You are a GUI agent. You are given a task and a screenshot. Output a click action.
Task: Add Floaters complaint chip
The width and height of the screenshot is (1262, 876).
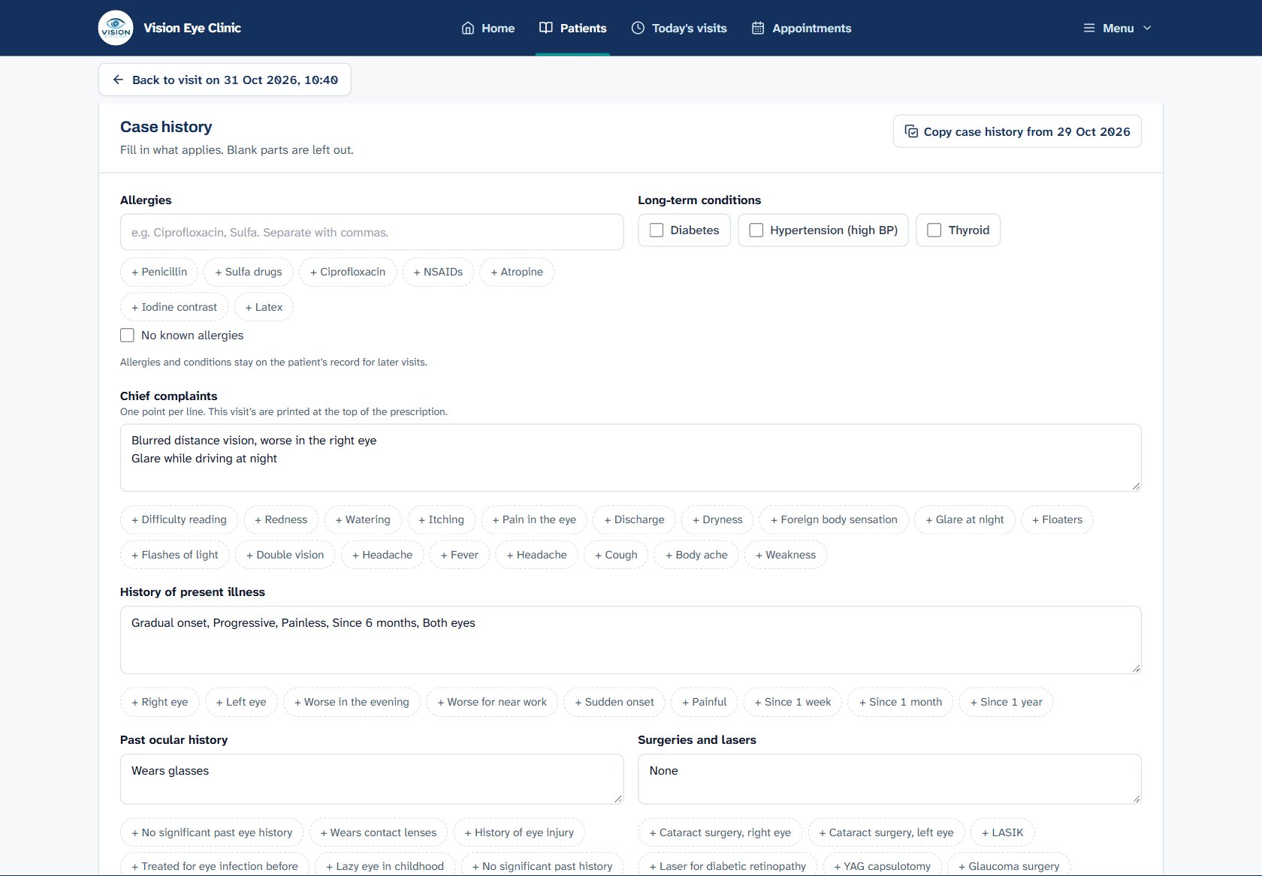[1057, 519]
